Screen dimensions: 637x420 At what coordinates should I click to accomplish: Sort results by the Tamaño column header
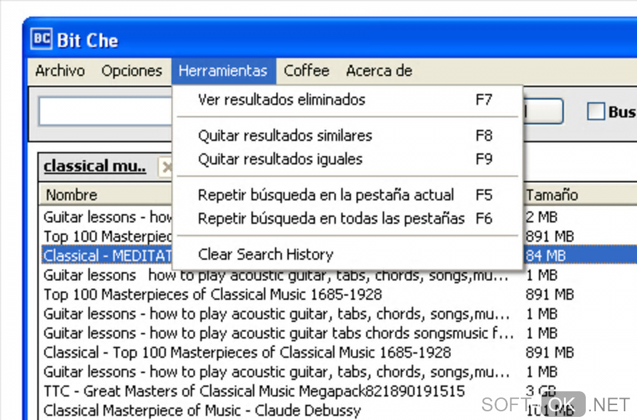[552, 195]
